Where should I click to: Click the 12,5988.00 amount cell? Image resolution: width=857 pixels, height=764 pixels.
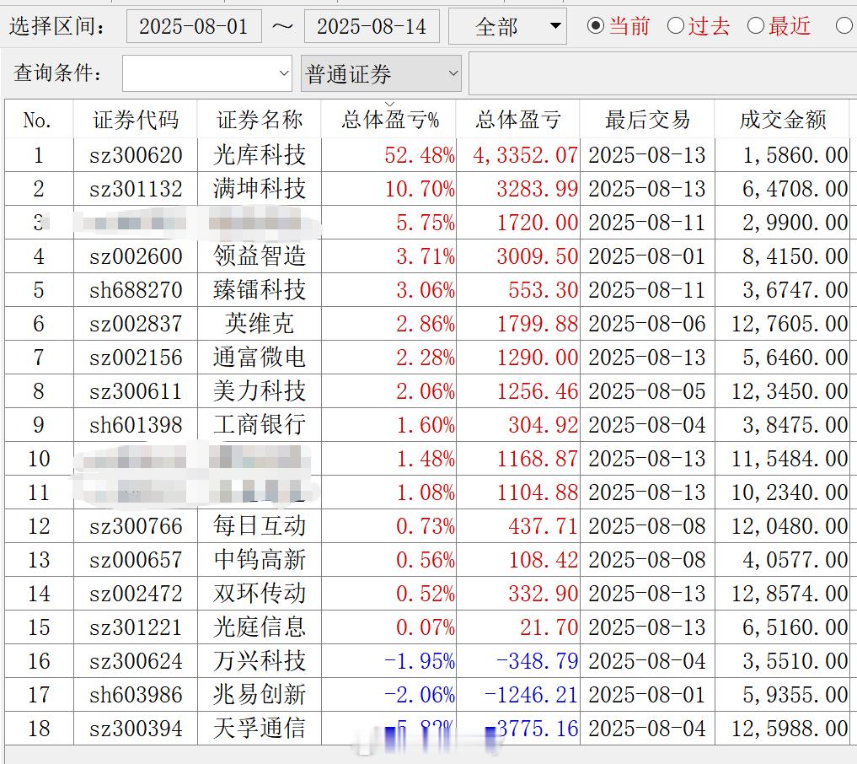[783, 729]
